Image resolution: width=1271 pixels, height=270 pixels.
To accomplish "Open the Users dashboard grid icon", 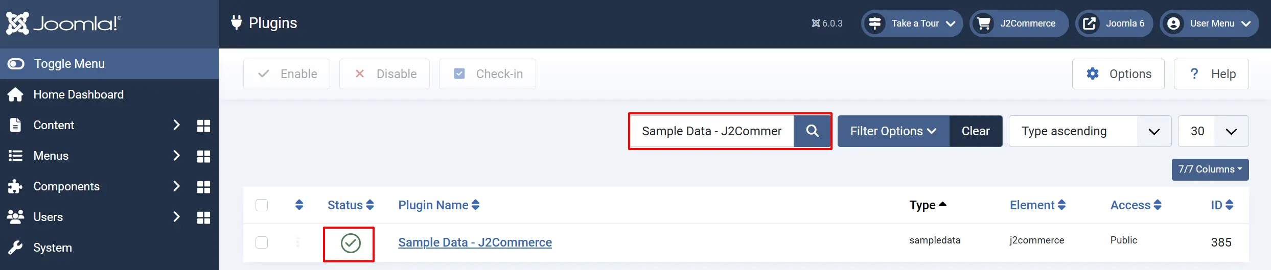I will [x=203, y=217].
